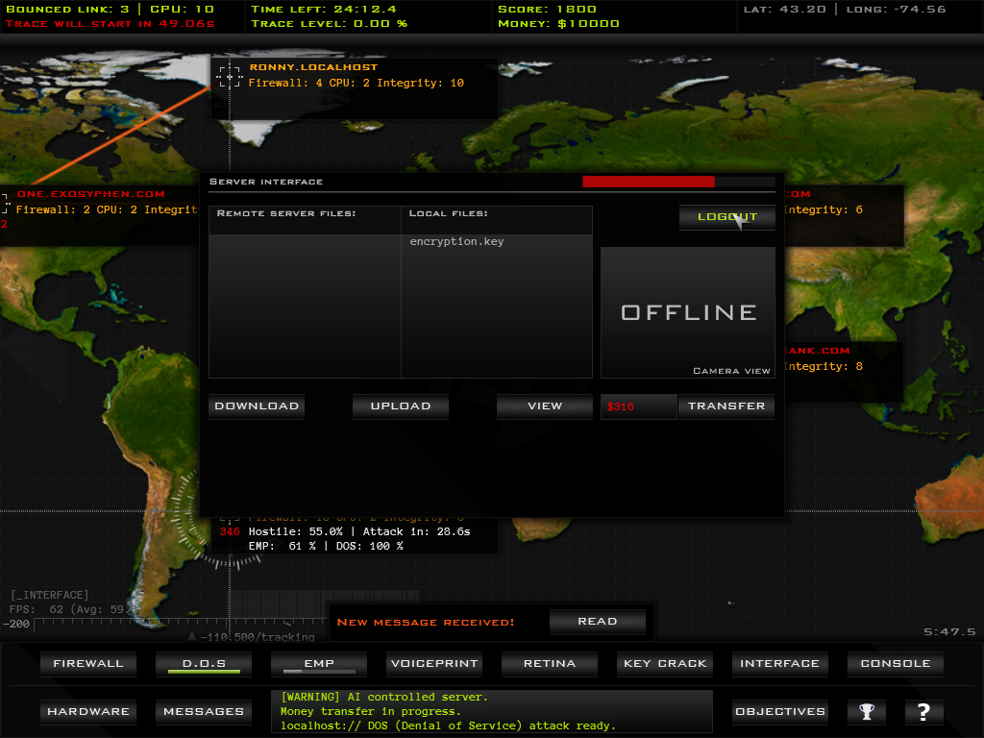Image resolution: width=984 pixels, height=738 pixels.
Task: Show the Messages list
Action: click(x=203, y=712)
